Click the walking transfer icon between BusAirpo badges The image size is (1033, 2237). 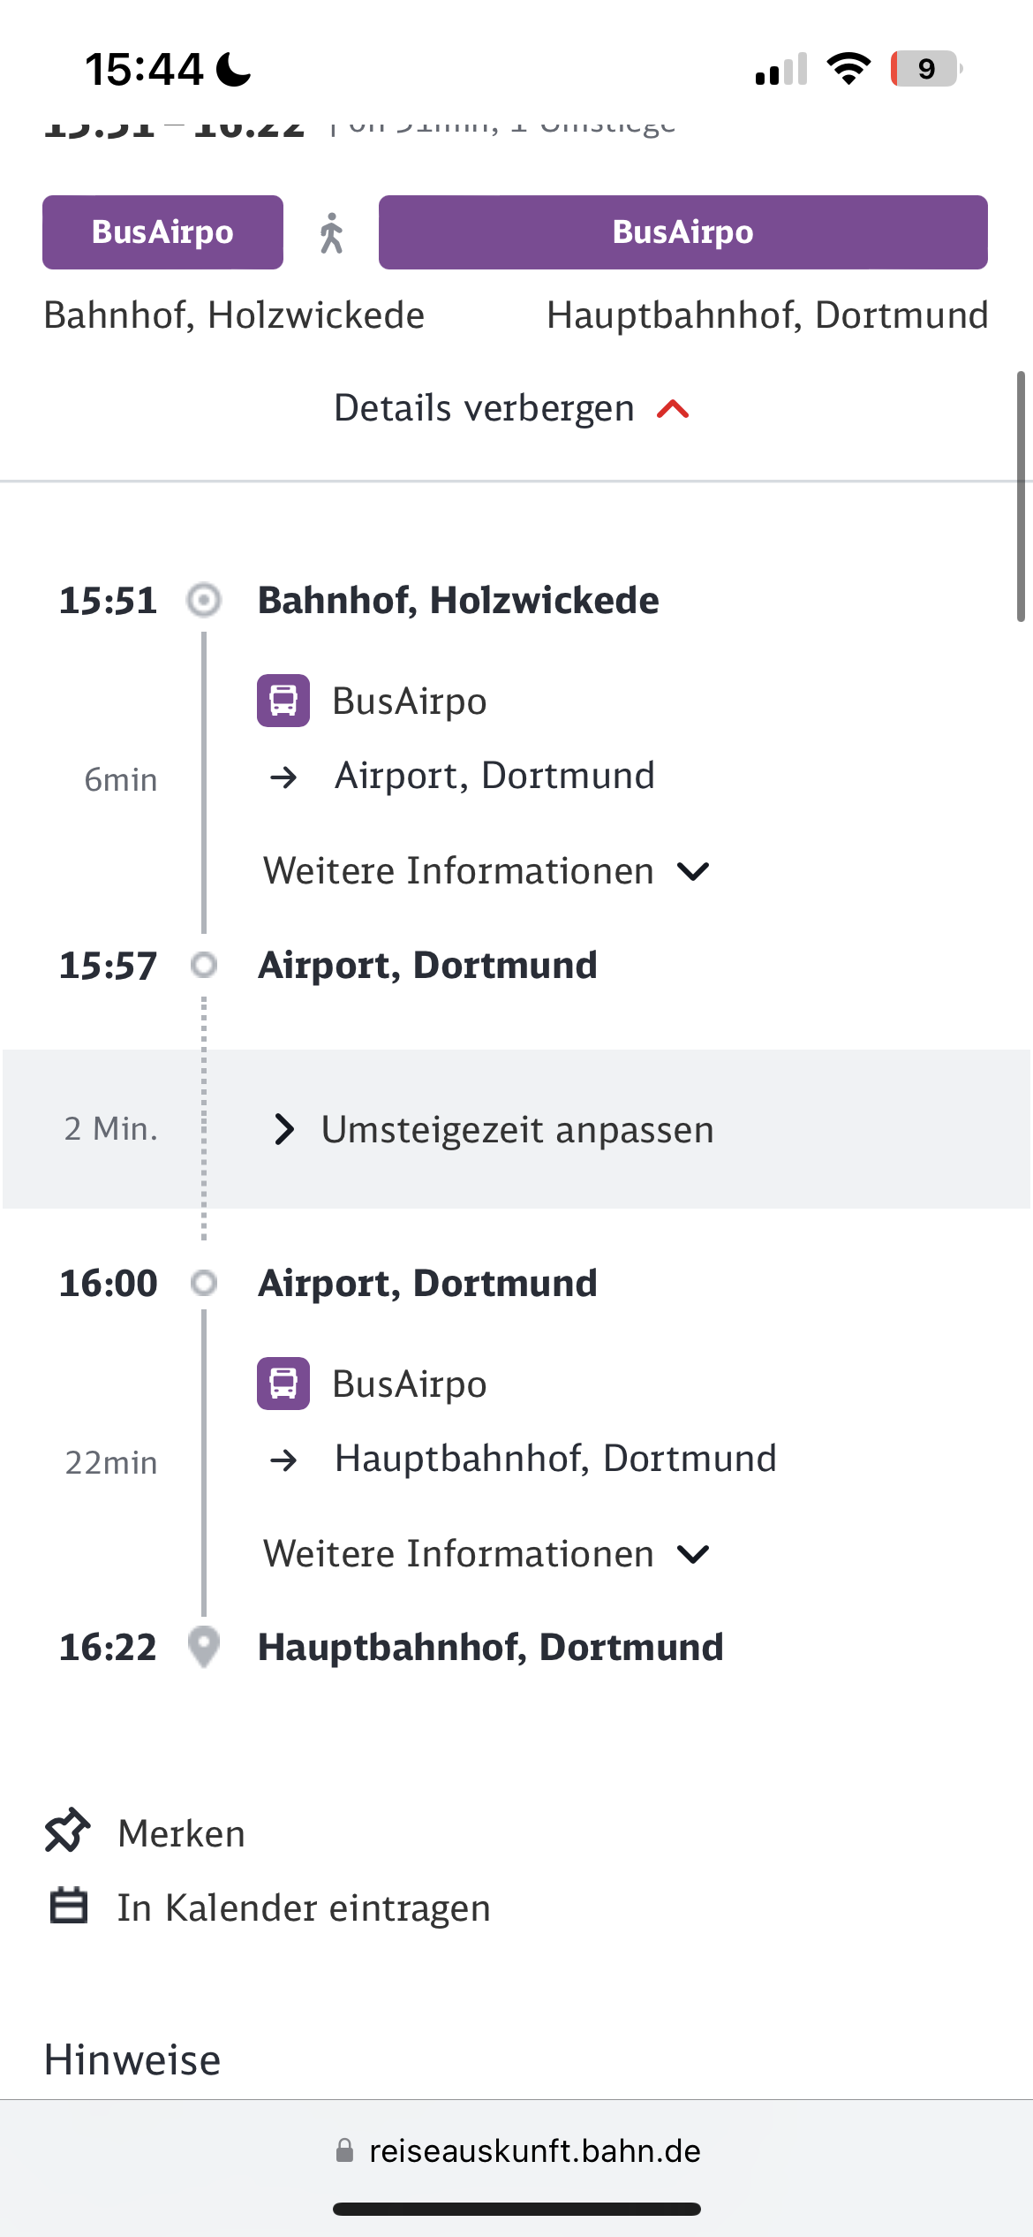331,231
